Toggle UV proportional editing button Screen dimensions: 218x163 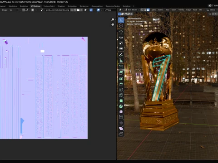[33, 10]
